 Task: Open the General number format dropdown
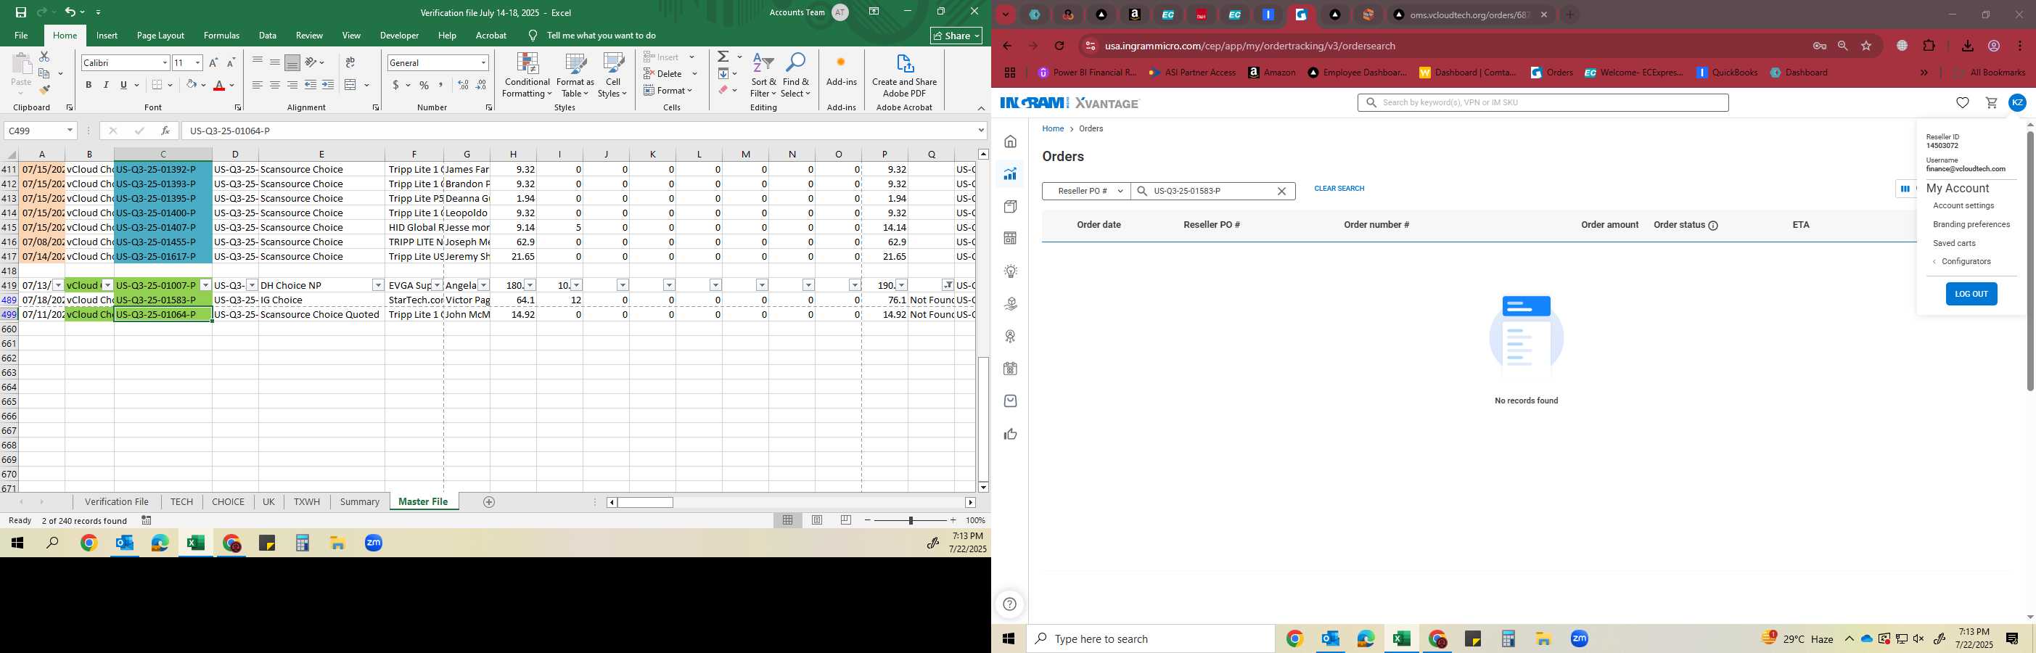click(483, 62)
